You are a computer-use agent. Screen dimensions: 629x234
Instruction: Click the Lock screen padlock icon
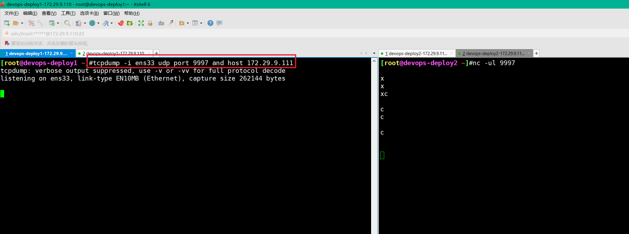pyautogui.click(x=150, y=23)
